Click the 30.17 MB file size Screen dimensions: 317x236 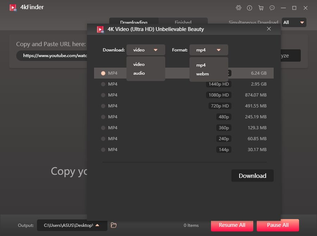point(257,150)
